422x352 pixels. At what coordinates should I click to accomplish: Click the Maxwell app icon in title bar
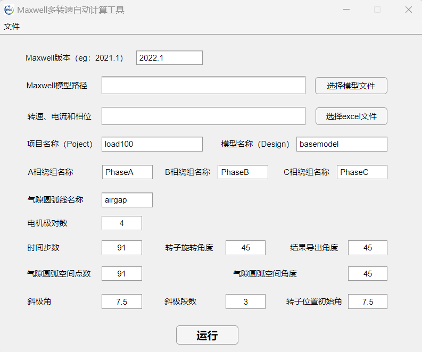(x=9, y=10)
